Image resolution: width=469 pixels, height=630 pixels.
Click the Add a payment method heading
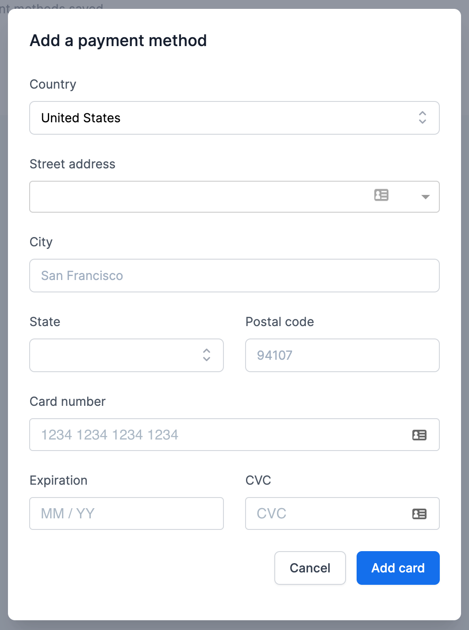tap(118, 41)
